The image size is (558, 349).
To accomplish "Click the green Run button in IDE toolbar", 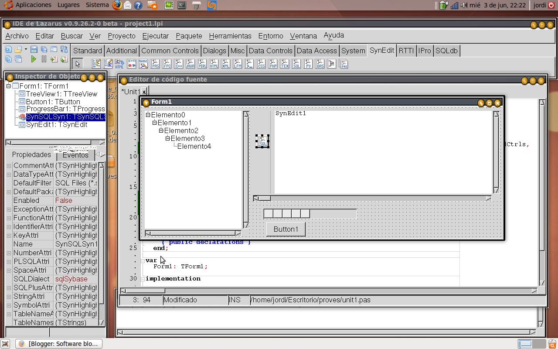I will (x=34, y=59).
